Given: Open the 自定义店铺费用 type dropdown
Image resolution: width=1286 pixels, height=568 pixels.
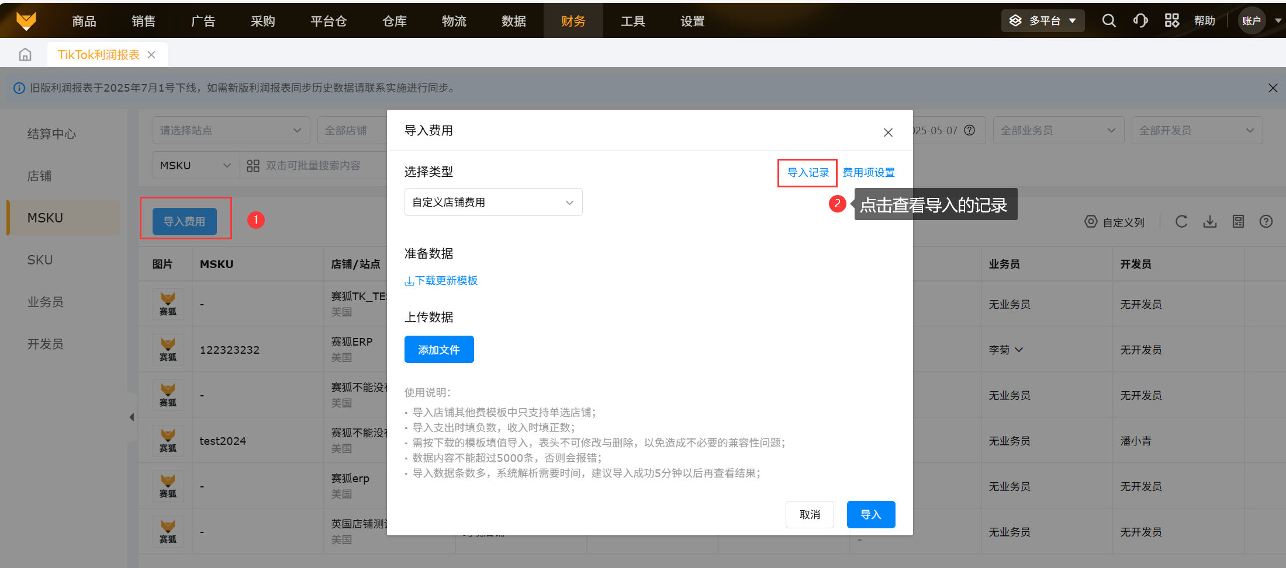Looking at the screenshot, I should [x=493, y=202].
